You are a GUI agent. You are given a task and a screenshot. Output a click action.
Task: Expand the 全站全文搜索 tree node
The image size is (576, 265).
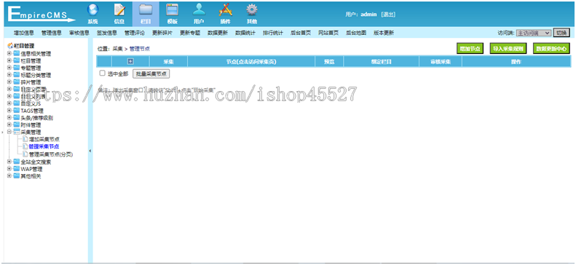click(x=9, y=162)
